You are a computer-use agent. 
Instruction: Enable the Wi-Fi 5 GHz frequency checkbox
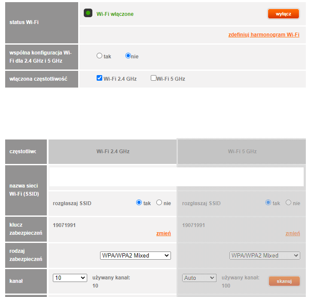(x=153, y=78)
